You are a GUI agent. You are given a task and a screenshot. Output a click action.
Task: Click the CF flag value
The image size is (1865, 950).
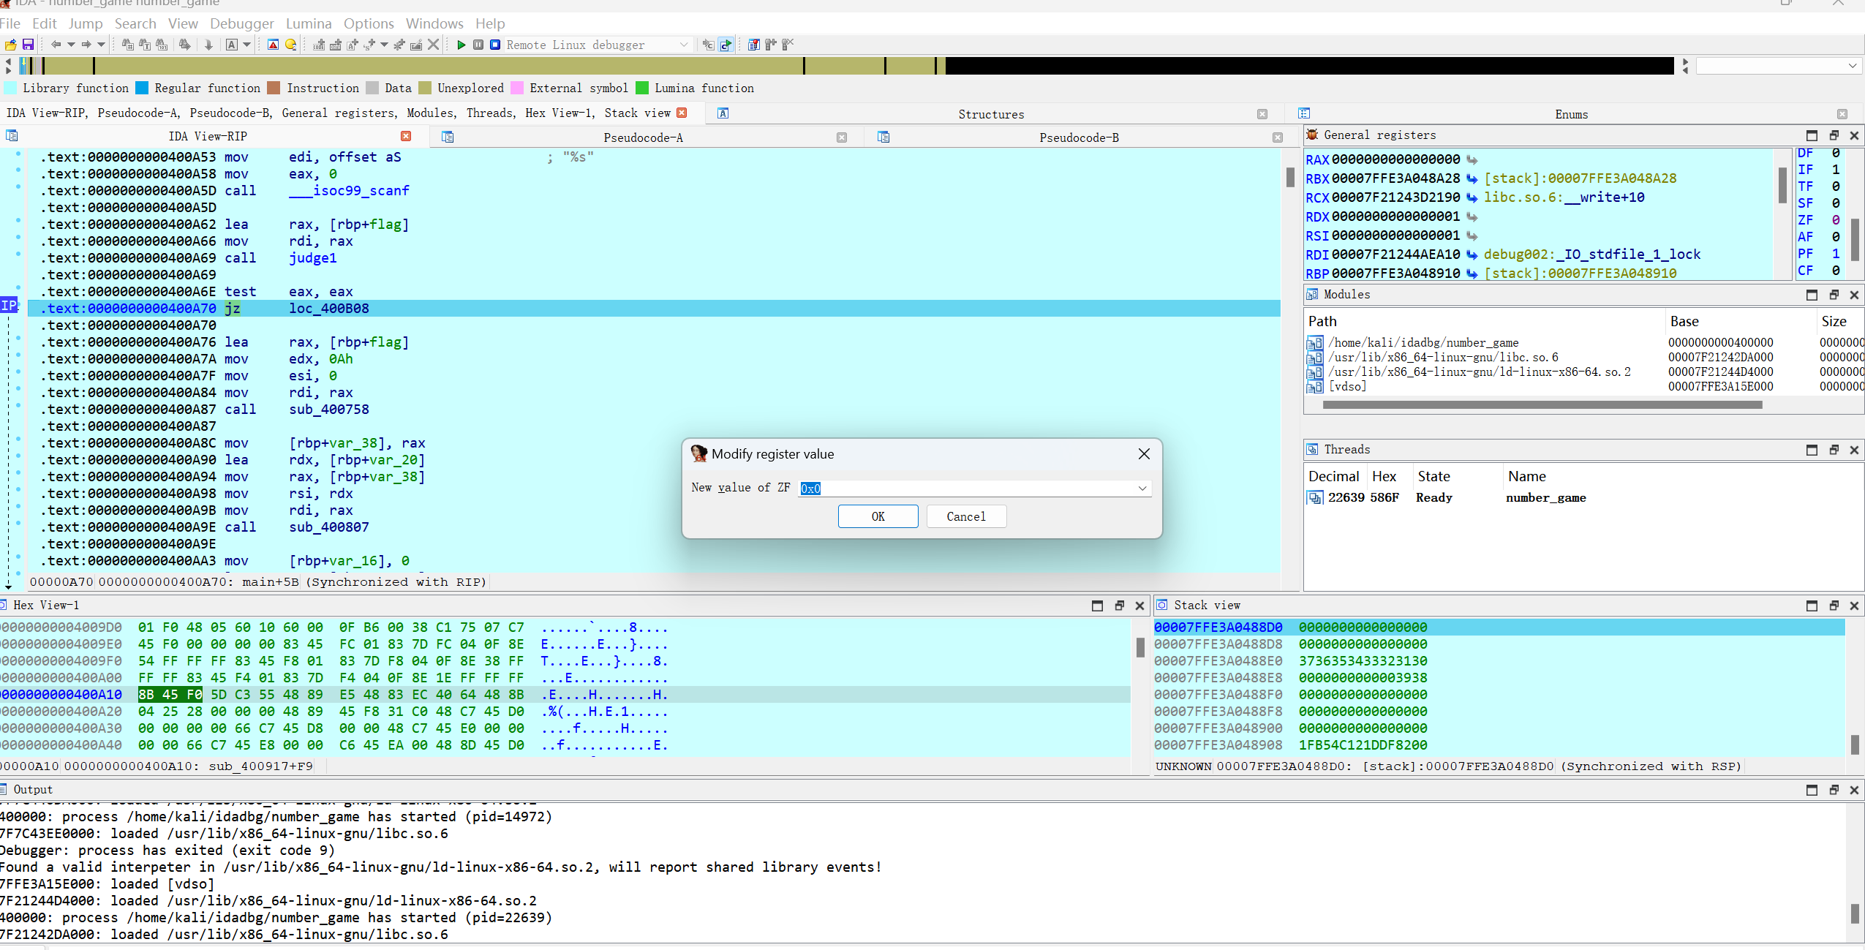click(1835, 271)
